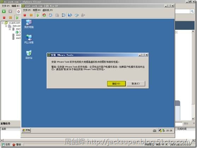Click the Revert to Snapshot icon in the console toolbar
Image resolution: width=197 pixels, height=148 pixels.
click(57, 15)
